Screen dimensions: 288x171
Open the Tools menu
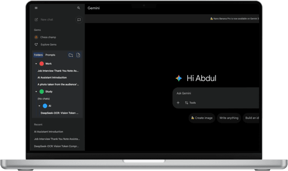[x=190, y=103]
